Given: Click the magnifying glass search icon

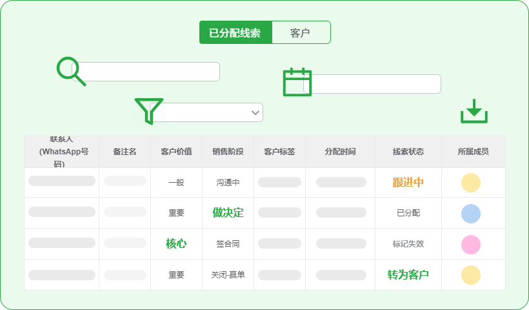Looking at the screenshot, I should 70,71.
